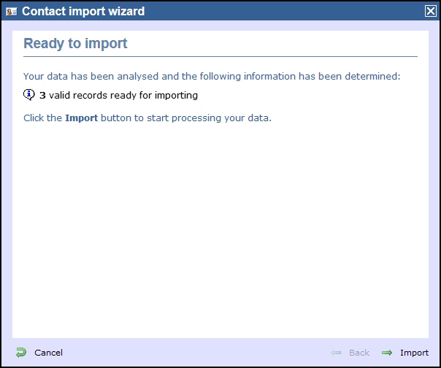
Task: Click the bold number 3 record count
Action: coord(42,96)
